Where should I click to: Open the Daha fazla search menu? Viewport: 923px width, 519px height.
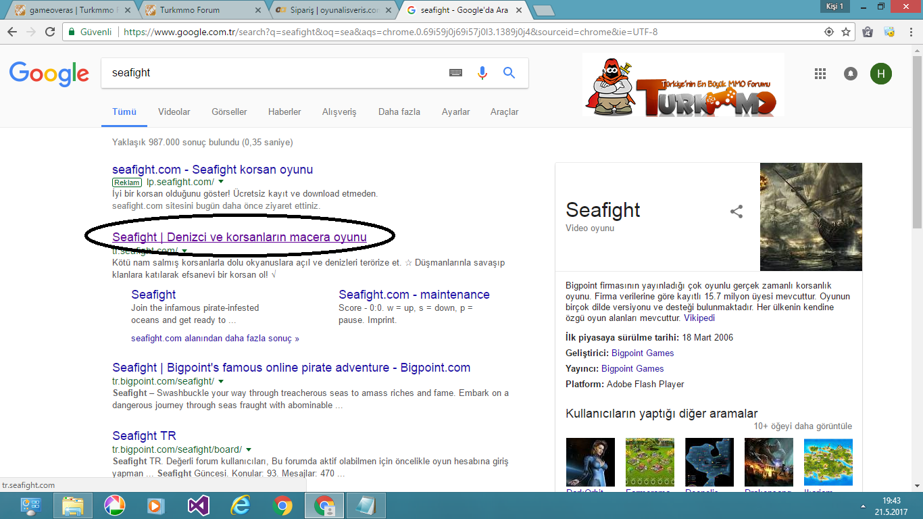(x=399, y=112)
